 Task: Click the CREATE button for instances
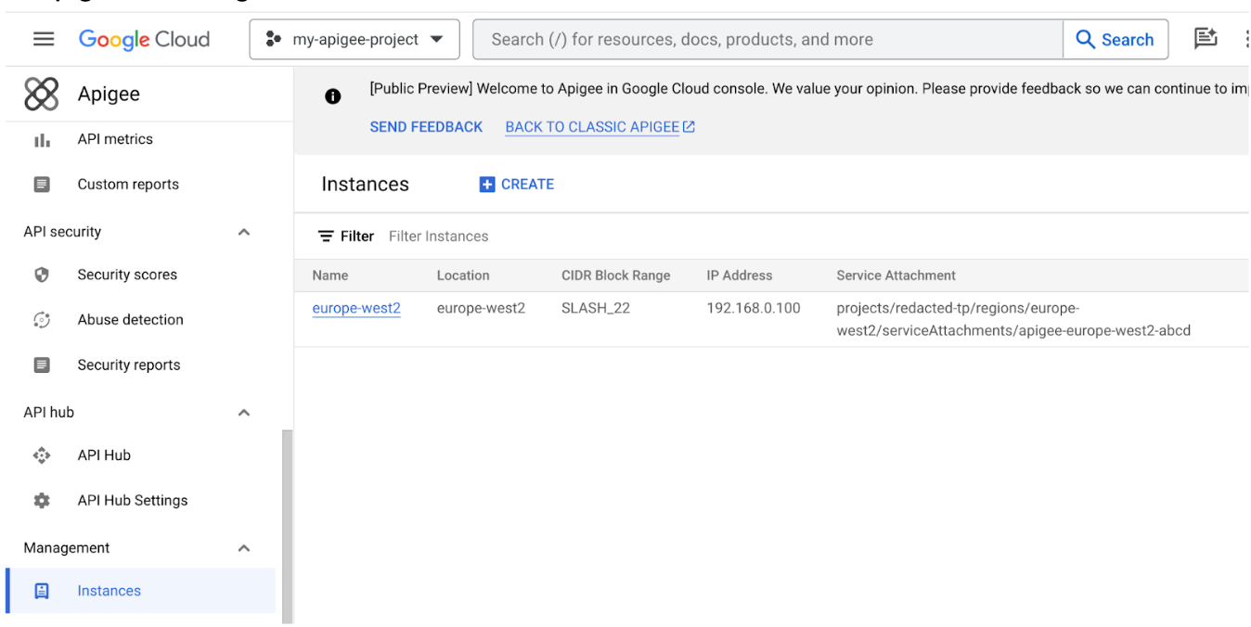[516, 184]
